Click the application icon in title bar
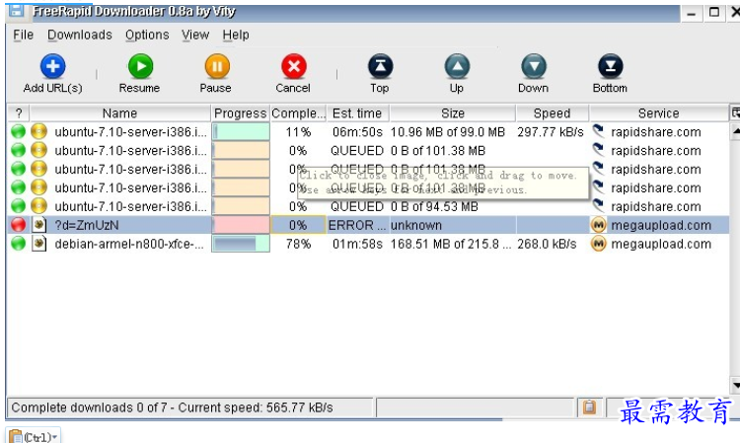The width and height of the screenshot is (740, 443). point(17,10)
